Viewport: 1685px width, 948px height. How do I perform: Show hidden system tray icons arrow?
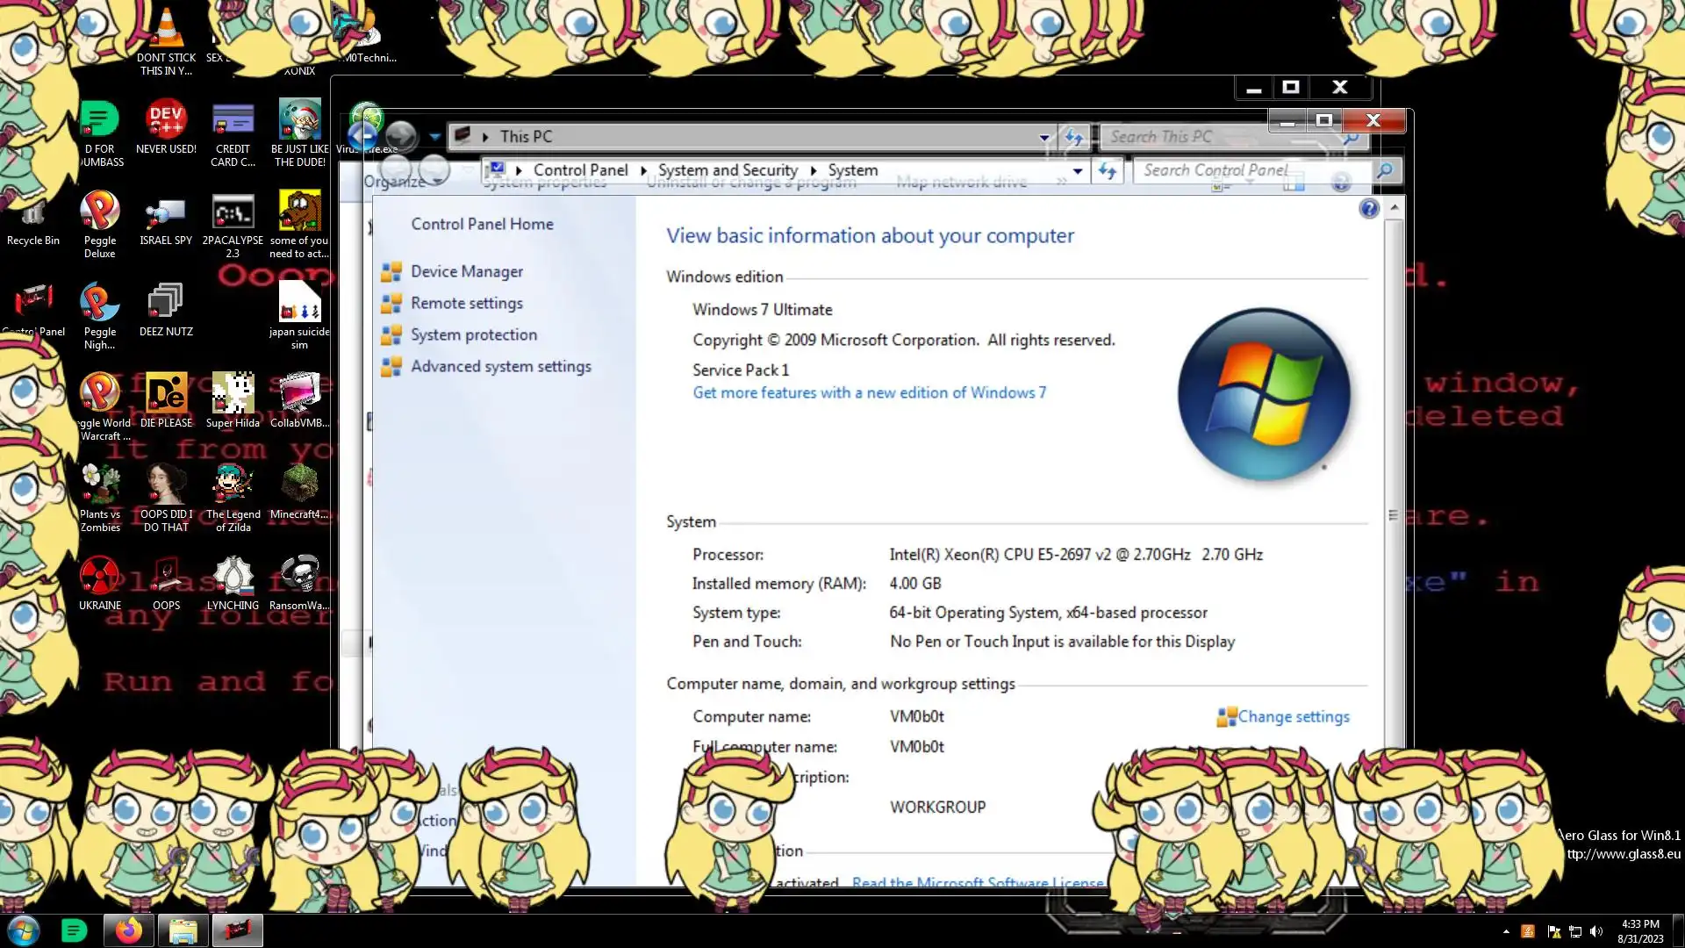(1506, 931)
